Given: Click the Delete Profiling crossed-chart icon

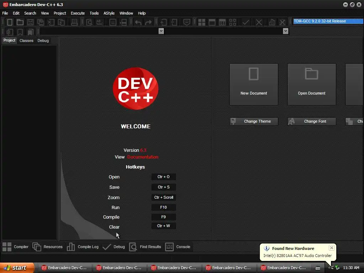Looking at the screenshot, I should (x=282, y=22).
